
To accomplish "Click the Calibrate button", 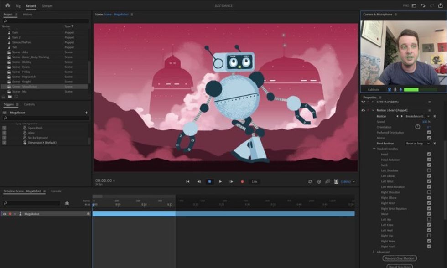I will [373, 89].
